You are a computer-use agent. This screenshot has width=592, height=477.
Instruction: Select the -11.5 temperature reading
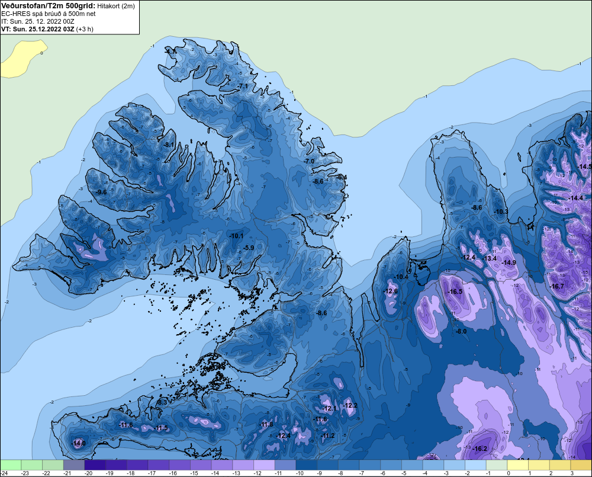(161, 428)
